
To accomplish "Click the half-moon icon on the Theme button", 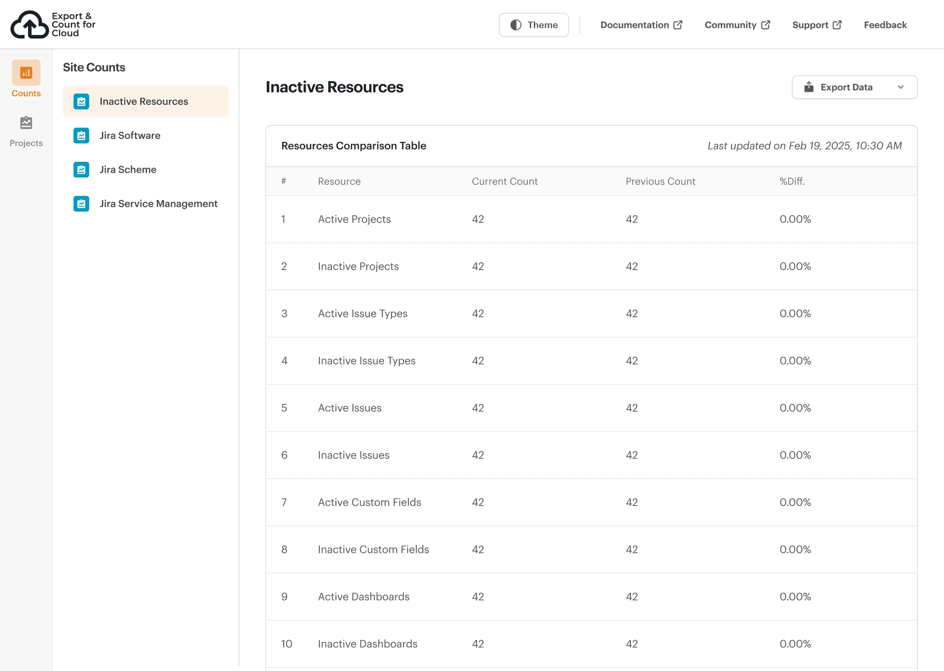I will 516,25.
